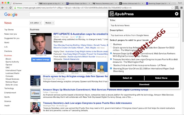Check the Oracle agrees to buy Opower checkbox
This screenshot has width=184, height=115.
(x=111, y=47)
